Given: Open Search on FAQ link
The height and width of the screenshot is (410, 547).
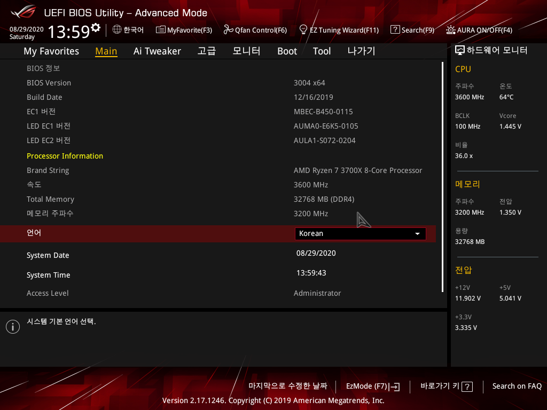Looking at the screenshot, I should tap(517, 387).
